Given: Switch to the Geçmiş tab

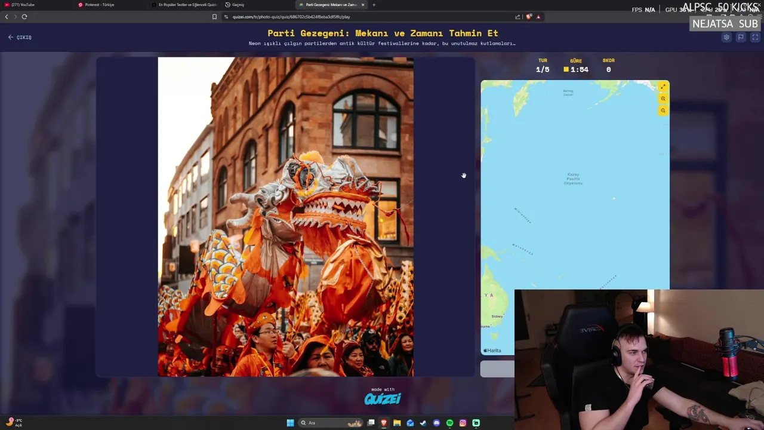Looking at the screenshot, I should [258, 5].
